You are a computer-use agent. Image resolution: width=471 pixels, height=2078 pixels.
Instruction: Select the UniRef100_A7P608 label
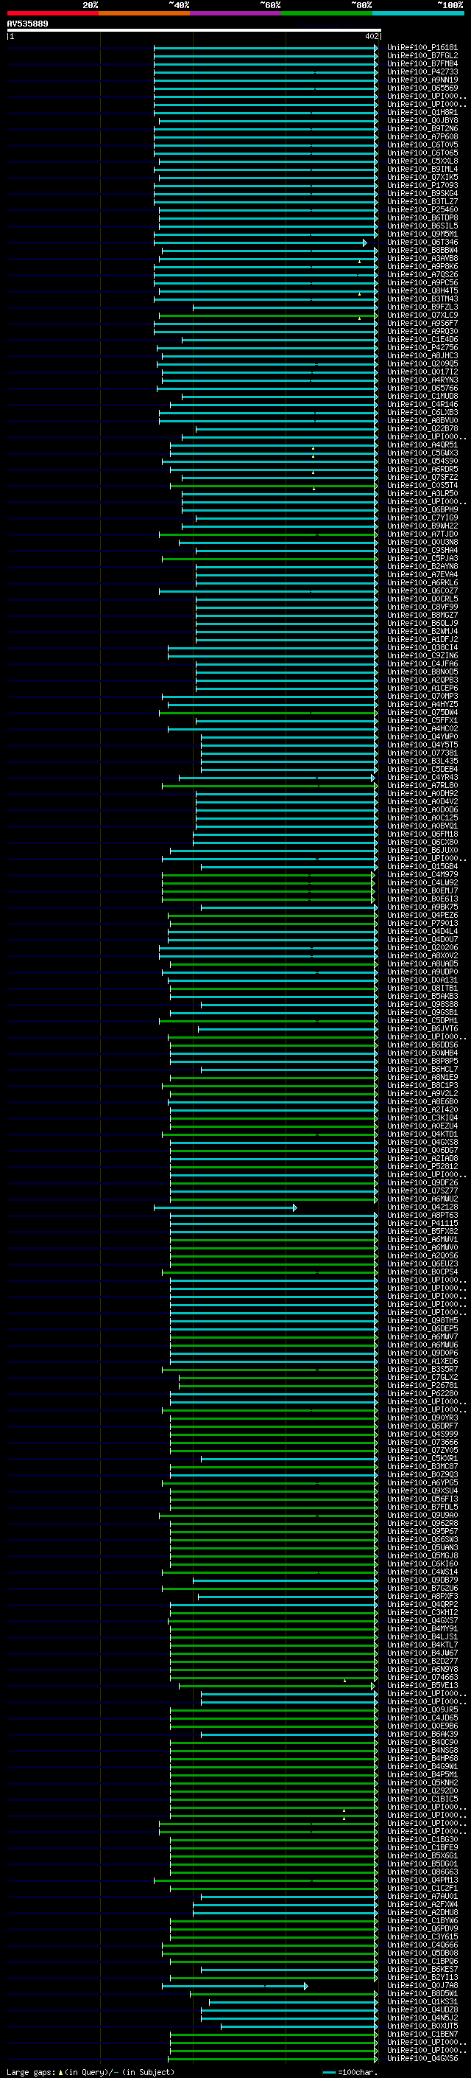[x=422, y=136]
